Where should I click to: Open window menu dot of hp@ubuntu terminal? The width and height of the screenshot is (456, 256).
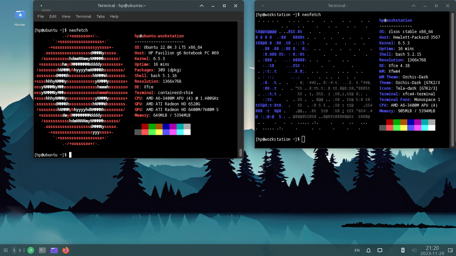pos(41,6)
